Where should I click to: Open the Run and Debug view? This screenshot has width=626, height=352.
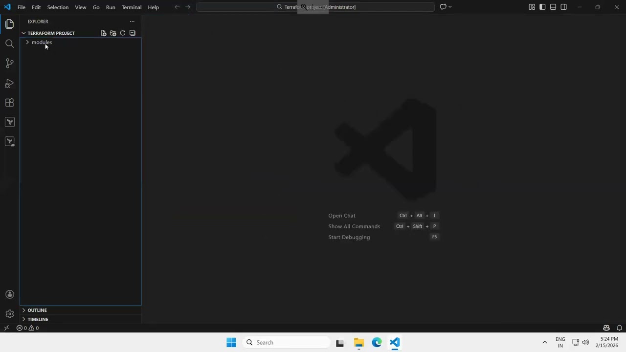pyautogui.click(x=9, y=83)
